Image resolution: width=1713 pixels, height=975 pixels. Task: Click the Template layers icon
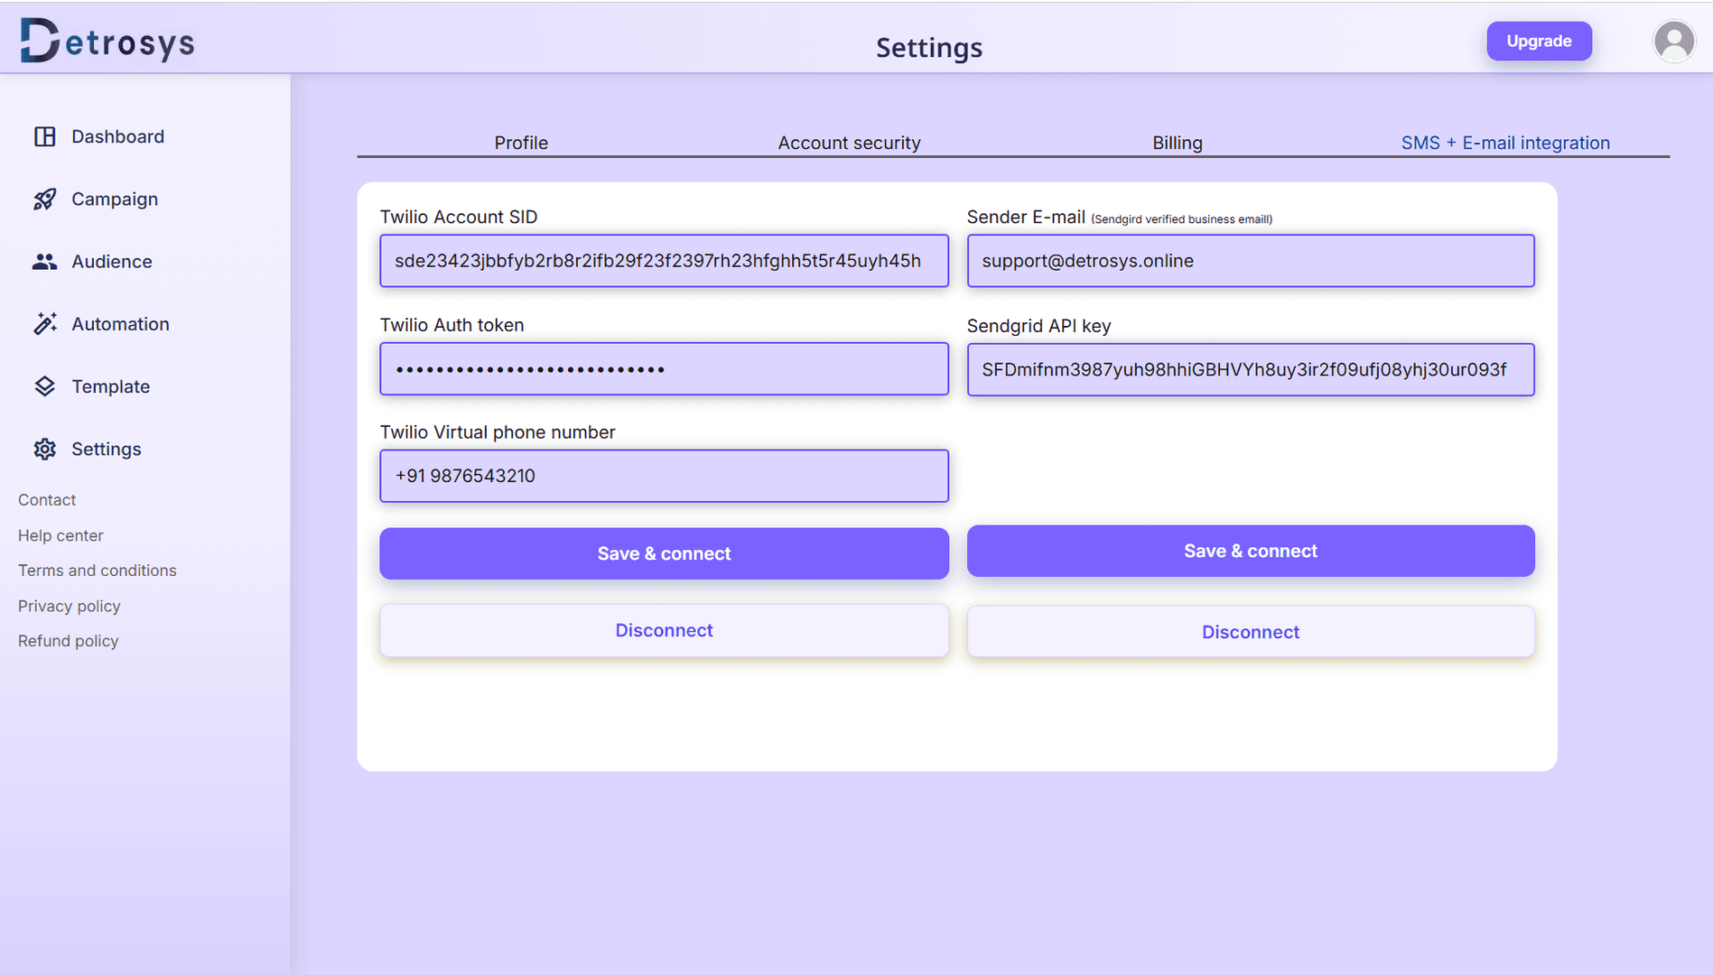tap(45, 386)
